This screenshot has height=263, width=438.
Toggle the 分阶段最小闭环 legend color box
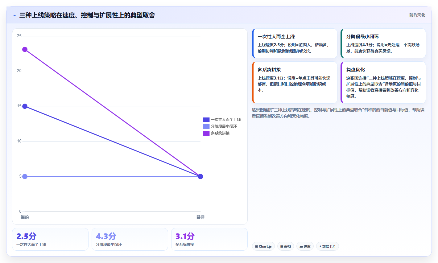[206, 126]
